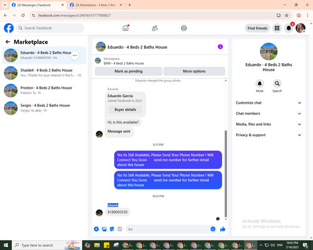Image resolution: width=313 pixels, height=250 pixels.
Task: Open the Home feed icon
Action: point(125,28)
